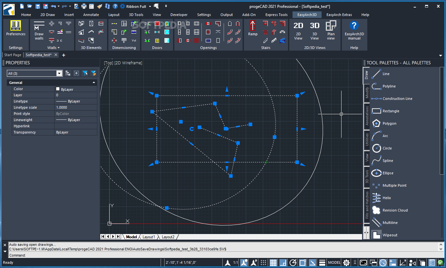Open the Annotate ribbon tab
The height and width of the screenshot is (268, 446).
(91, 15)
